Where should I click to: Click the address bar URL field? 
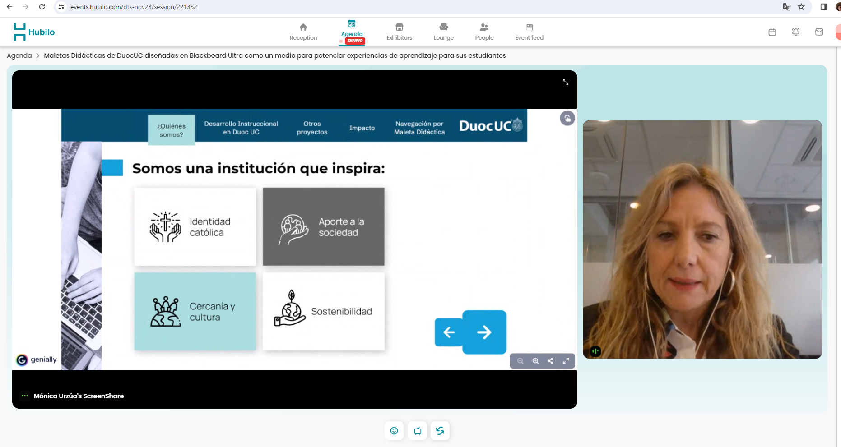(134, 7)
